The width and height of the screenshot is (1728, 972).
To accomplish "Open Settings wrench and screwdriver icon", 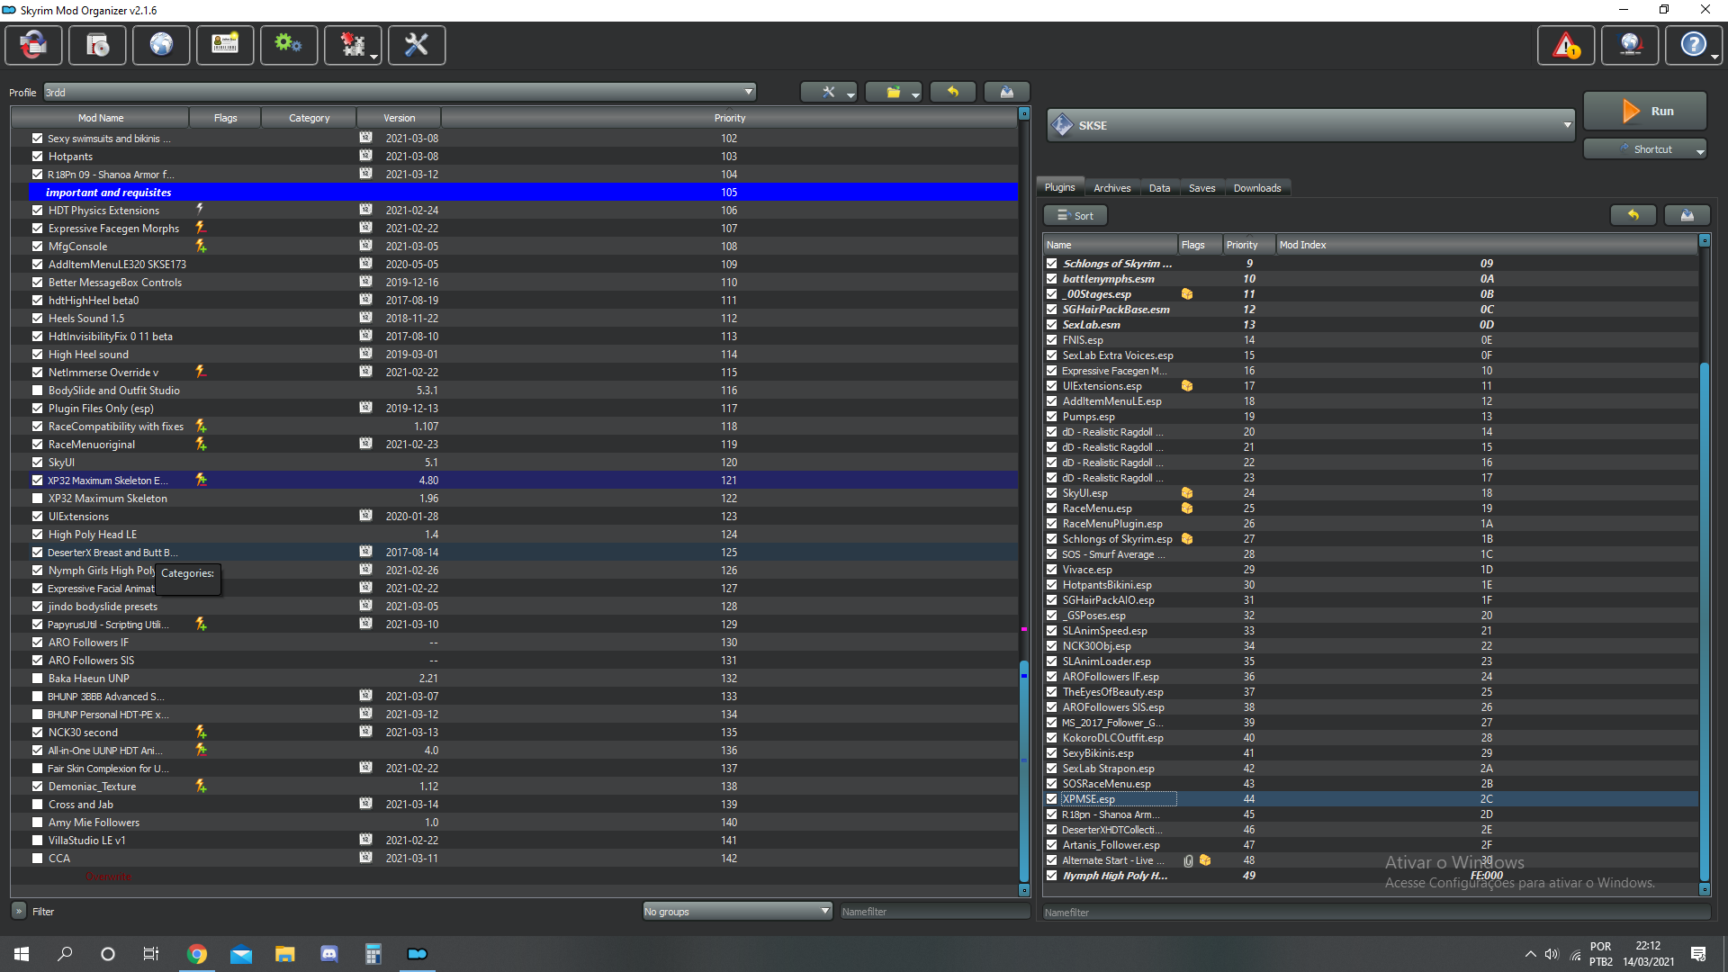I will pos(417,44).
